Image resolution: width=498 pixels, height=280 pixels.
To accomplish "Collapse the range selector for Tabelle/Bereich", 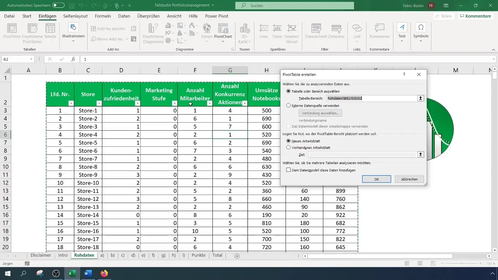I will 421,98.
